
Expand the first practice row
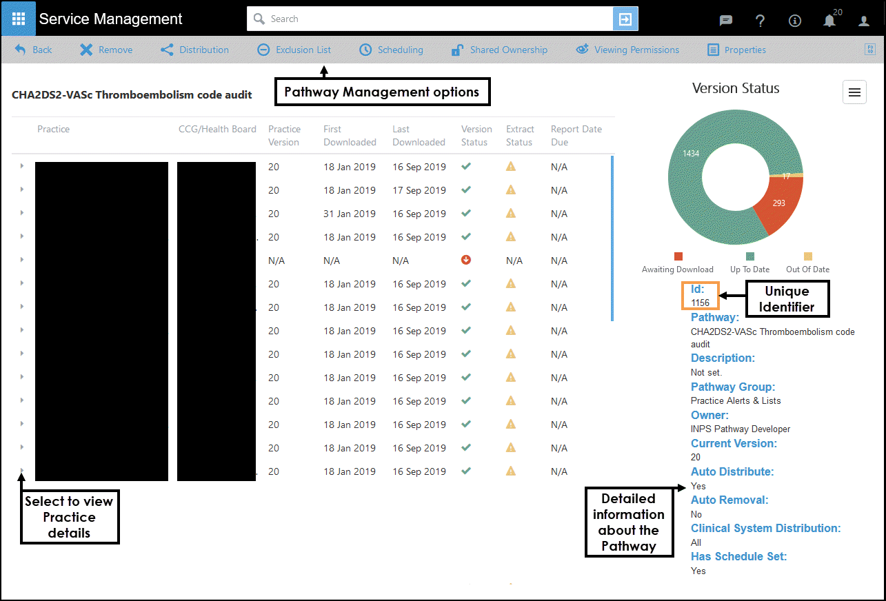(x=22, y=166)
